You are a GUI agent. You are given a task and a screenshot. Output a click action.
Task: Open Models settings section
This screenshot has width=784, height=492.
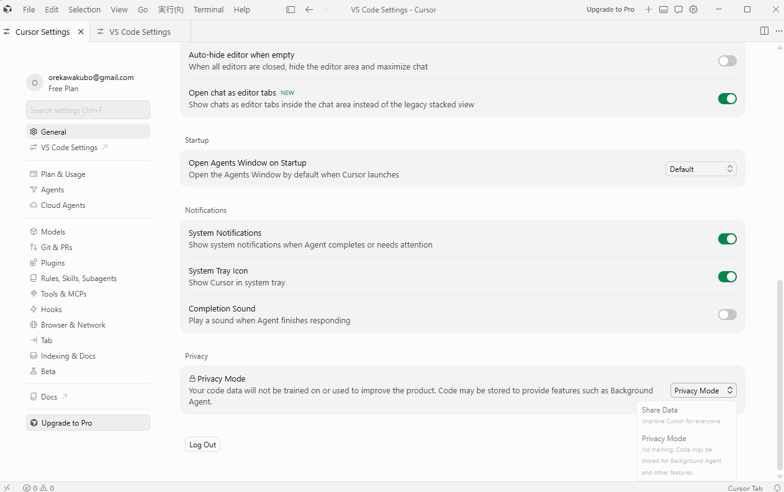click(x=88, y=231)
